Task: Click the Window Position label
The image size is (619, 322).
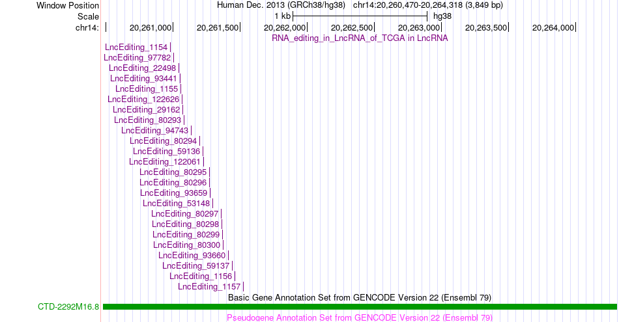Action: click(68, 5)
